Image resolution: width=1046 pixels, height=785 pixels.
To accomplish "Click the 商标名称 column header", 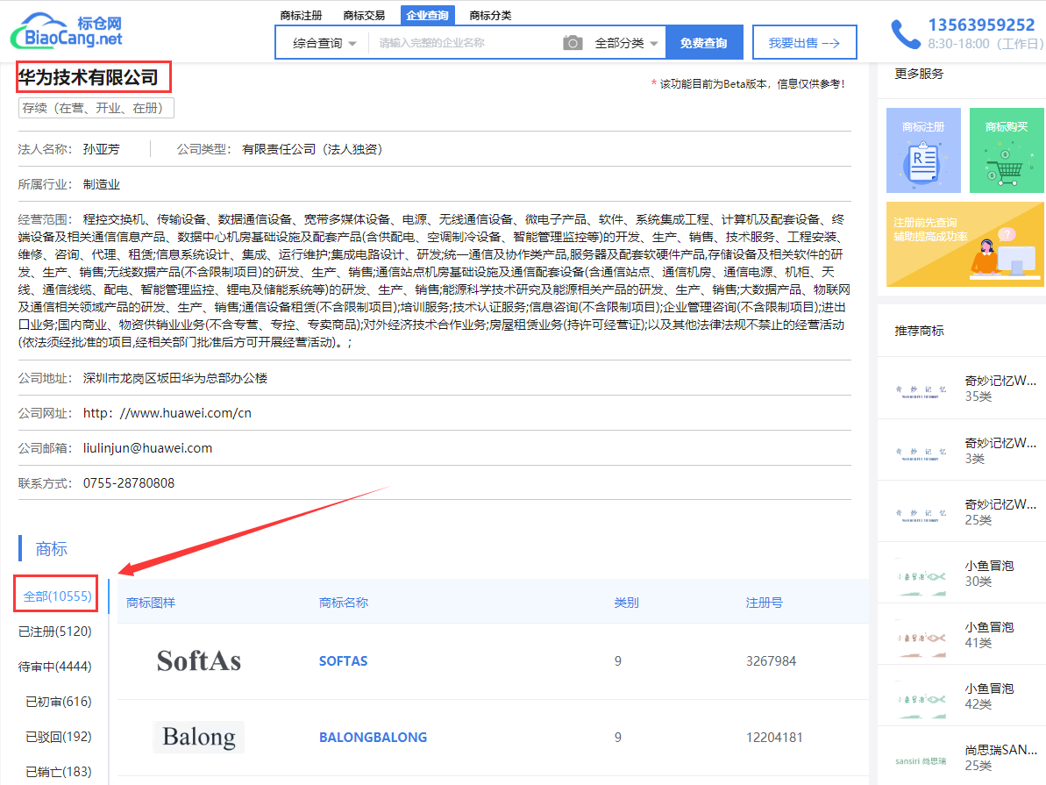I will (344, 602).
